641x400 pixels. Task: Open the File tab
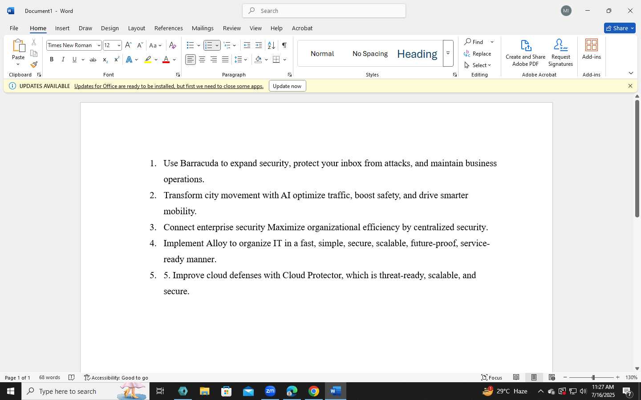[x=14, y=28]
